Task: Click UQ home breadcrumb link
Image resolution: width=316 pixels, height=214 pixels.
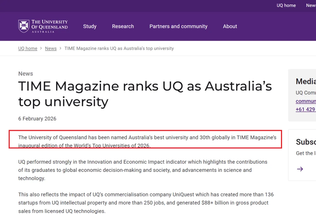Action: point(28,48)
